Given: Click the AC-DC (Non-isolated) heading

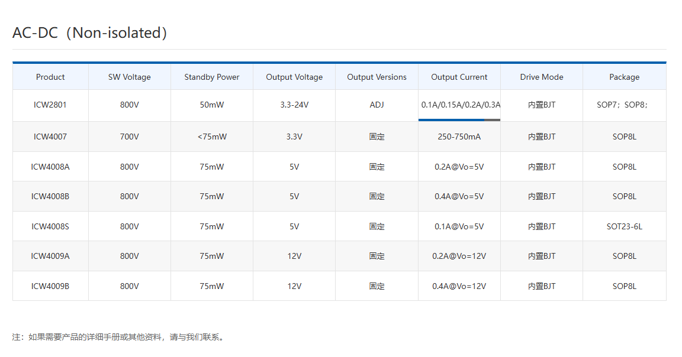Looking at the screenshot, I should click(x=90, y=33).
